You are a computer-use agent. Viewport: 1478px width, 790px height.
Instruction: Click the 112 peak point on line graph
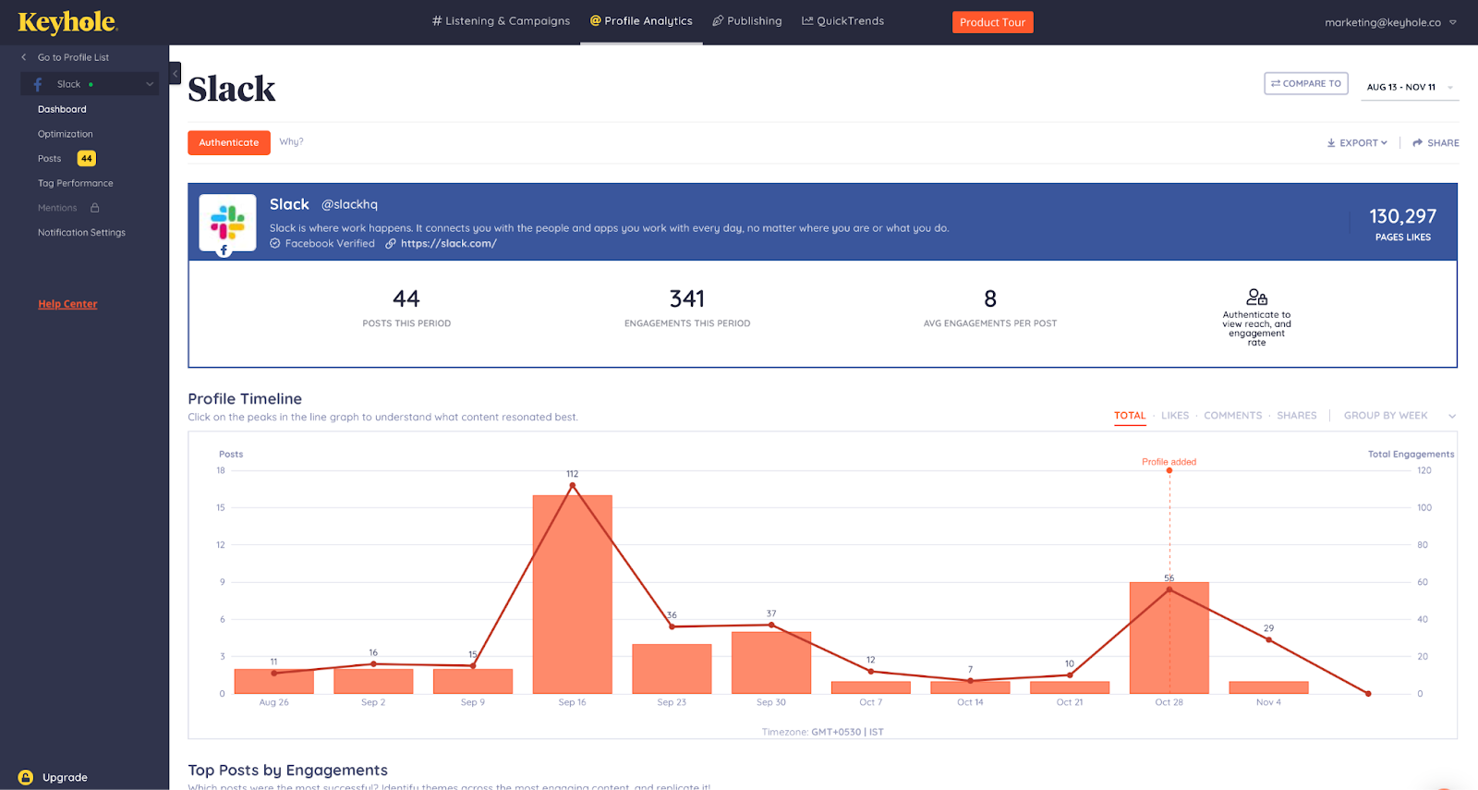pyautogui.click(x=573, y=485)
